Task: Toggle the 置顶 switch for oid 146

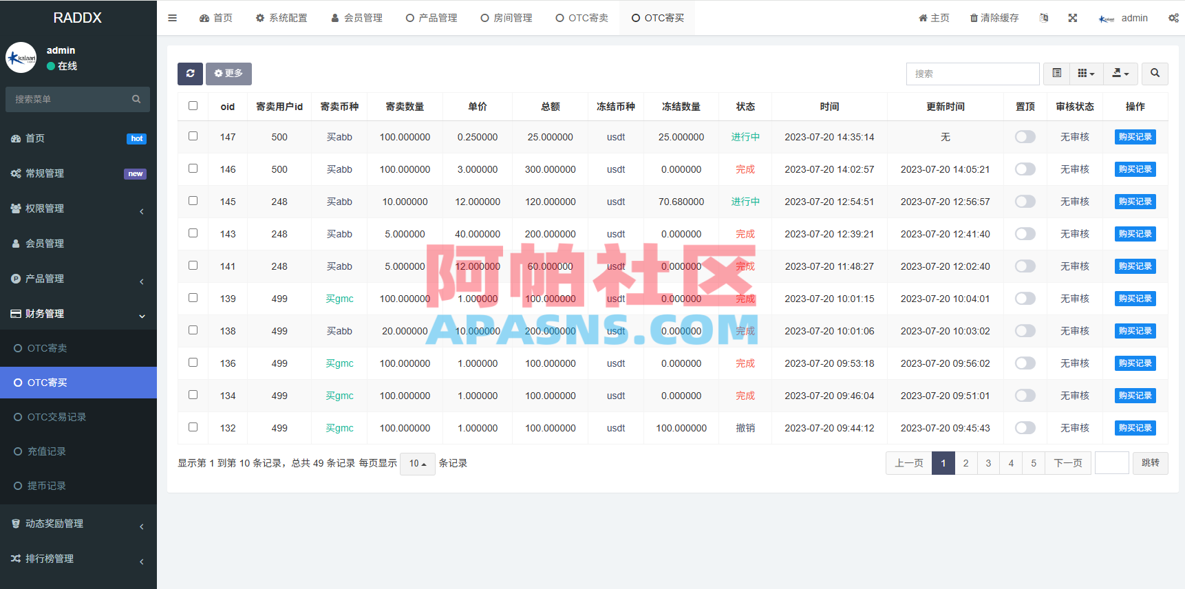Action: pyautogui.click(x=1025, y=169)
